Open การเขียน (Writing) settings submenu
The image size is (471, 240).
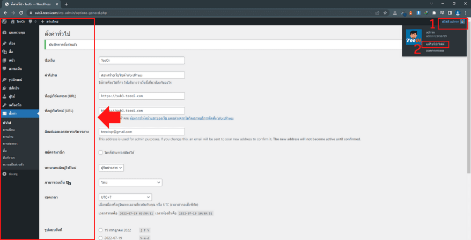(x=9, y=130)
